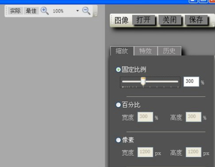Screen dimensions: 215x167
Task: Click the 实际 actual size button
Action: [15, 11]
